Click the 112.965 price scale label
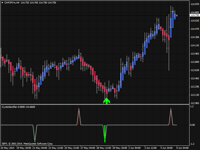Image resolution: width=200 pixels, height=150 pixels. coord(194,103)
